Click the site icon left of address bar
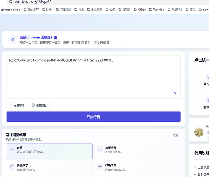Screen dimensions: 209x177 [x=10, y=2]
